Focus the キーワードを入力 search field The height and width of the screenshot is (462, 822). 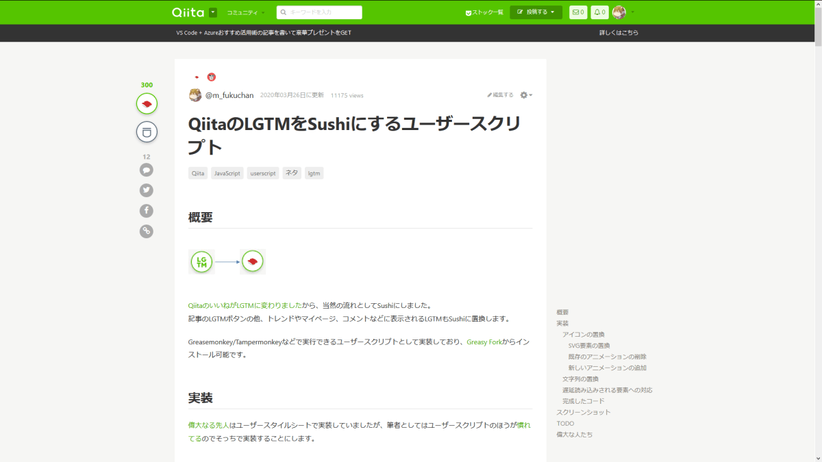pos(319,12)
